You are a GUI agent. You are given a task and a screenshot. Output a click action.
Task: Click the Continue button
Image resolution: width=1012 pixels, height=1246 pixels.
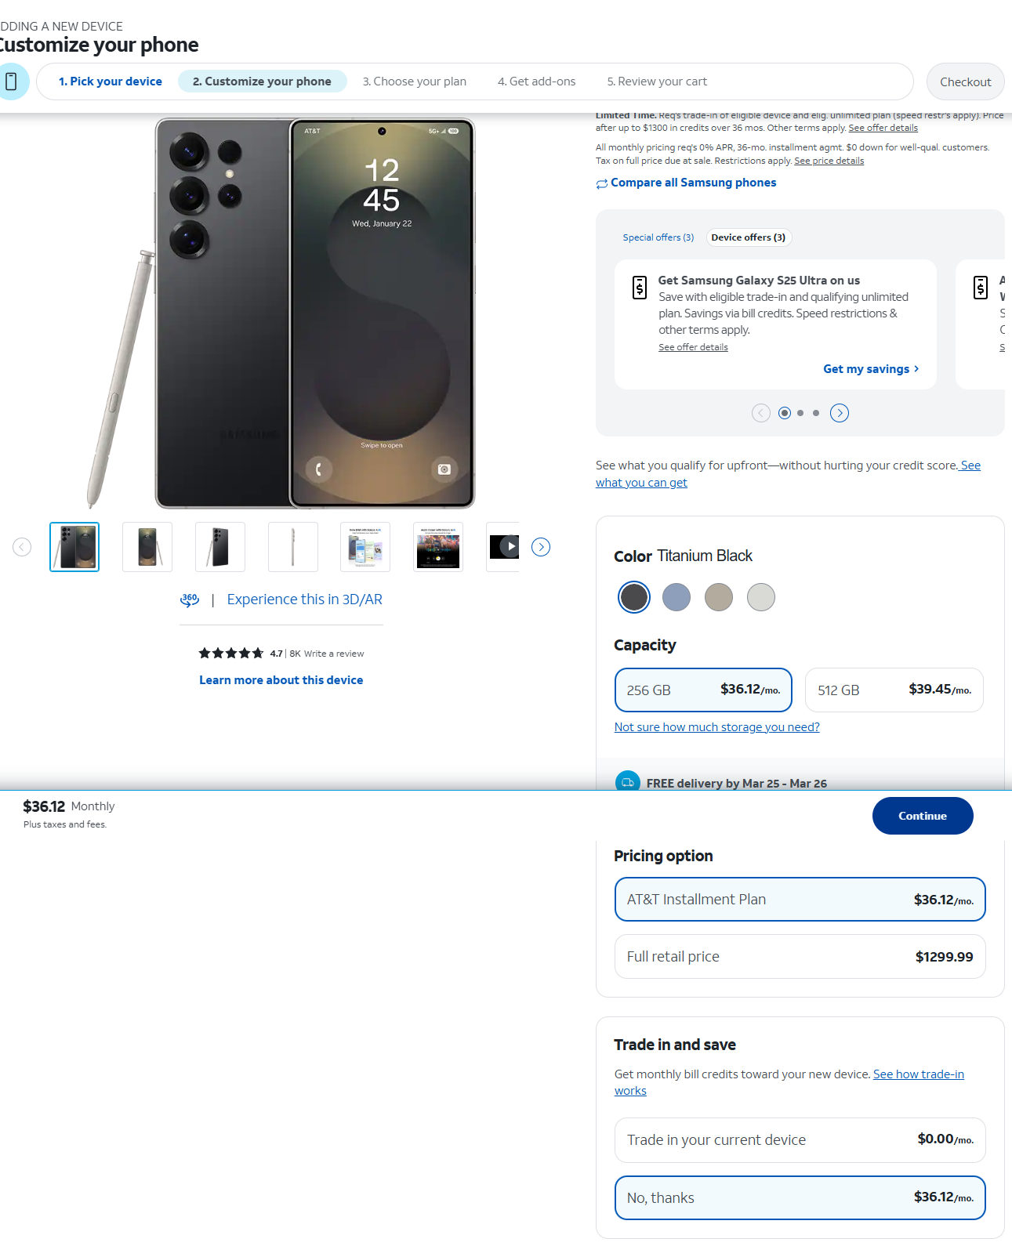pos(923,816)
